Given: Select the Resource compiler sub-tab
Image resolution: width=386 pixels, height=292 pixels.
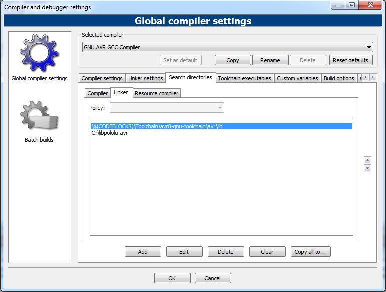Looking at the screenshot, I should (156, 93).
